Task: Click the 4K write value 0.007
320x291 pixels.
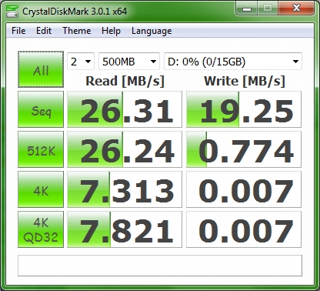Action: (244, 189)
